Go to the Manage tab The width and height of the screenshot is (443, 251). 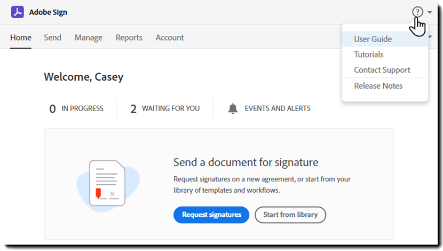[x=89, y=37]
